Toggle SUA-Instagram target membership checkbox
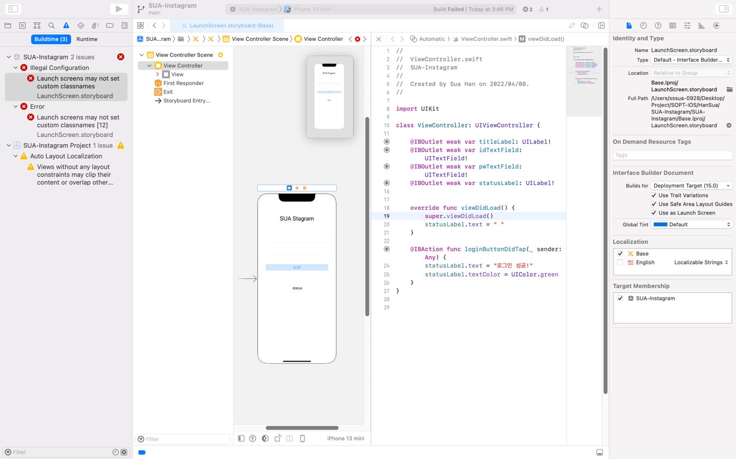Screen dimensions: 736x459 tap(620, 298)
